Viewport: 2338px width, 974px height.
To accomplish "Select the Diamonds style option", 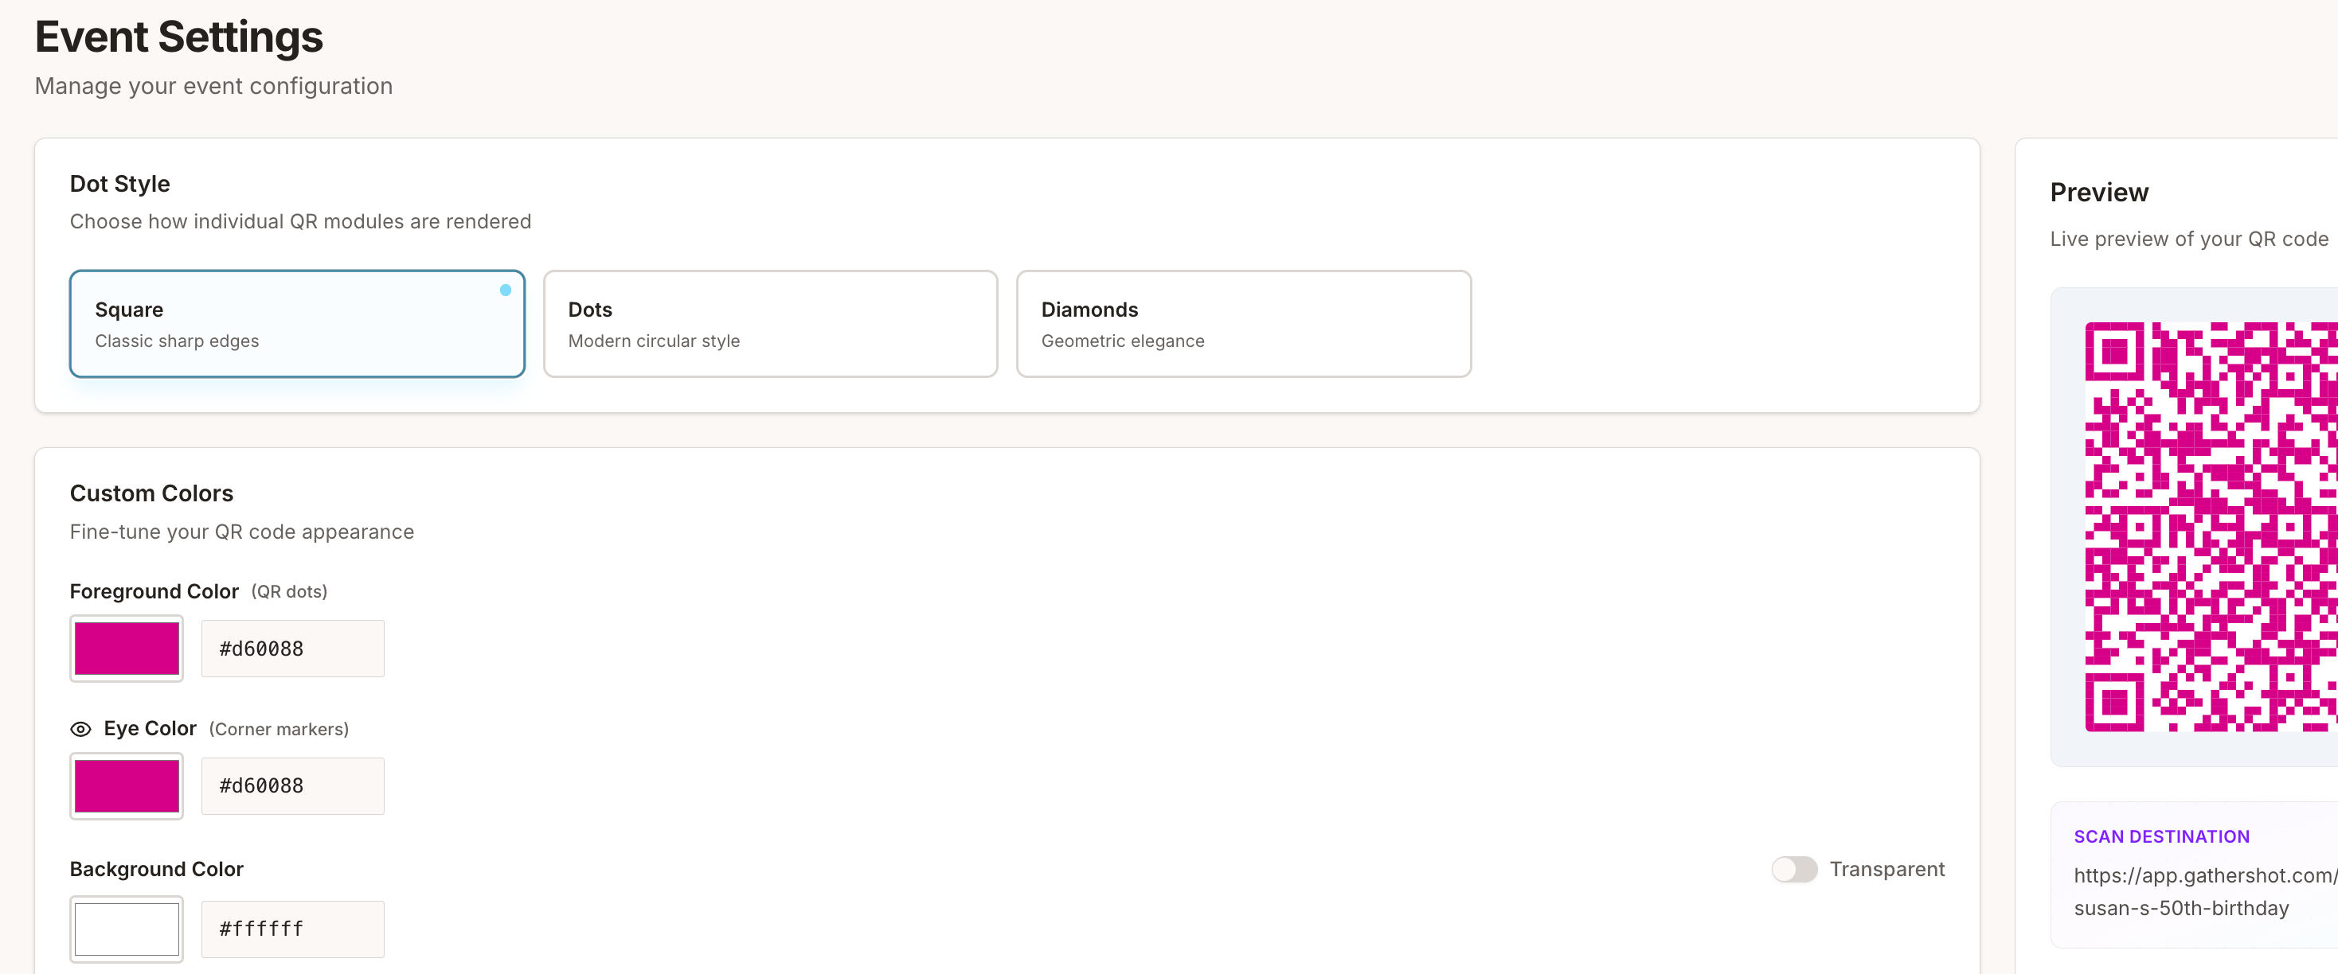I will point(1243,323).
